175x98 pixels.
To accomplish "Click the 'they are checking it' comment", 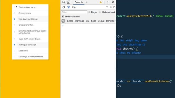I will point(130,45).
